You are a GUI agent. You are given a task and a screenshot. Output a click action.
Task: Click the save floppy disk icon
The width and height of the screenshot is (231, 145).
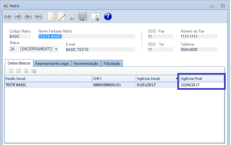tap(82, 16)
